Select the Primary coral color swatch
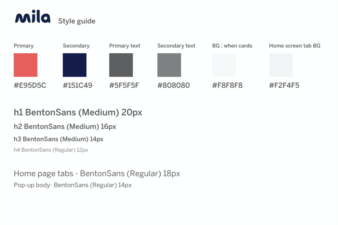The image size is (338, 225). [26, 65]
